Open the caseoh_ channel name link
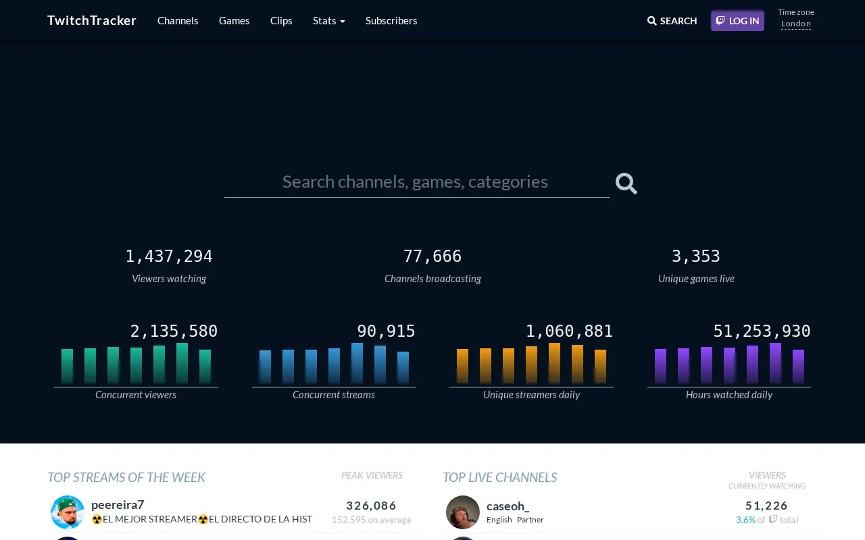 (x=508, y=506)
